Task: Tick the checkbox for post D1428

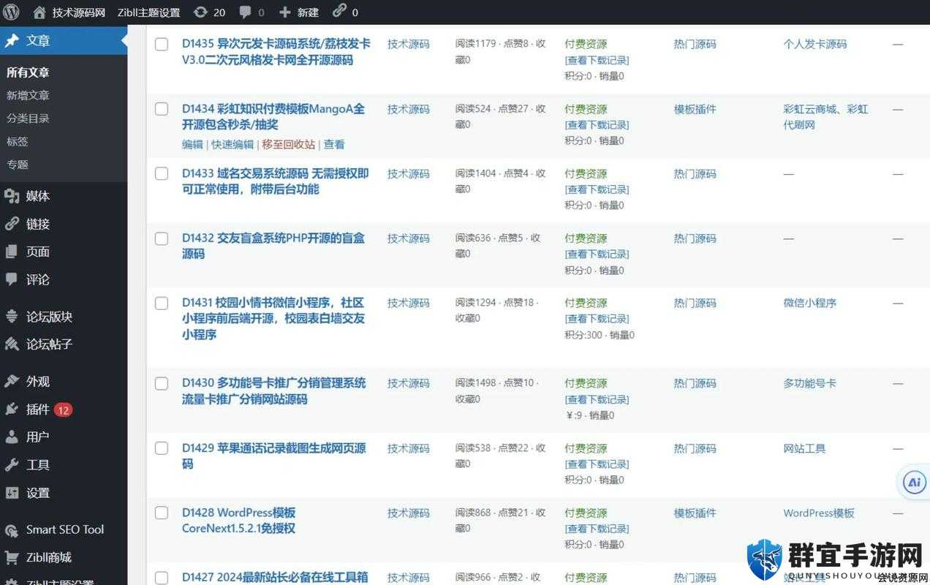Action: pos(162,513)
